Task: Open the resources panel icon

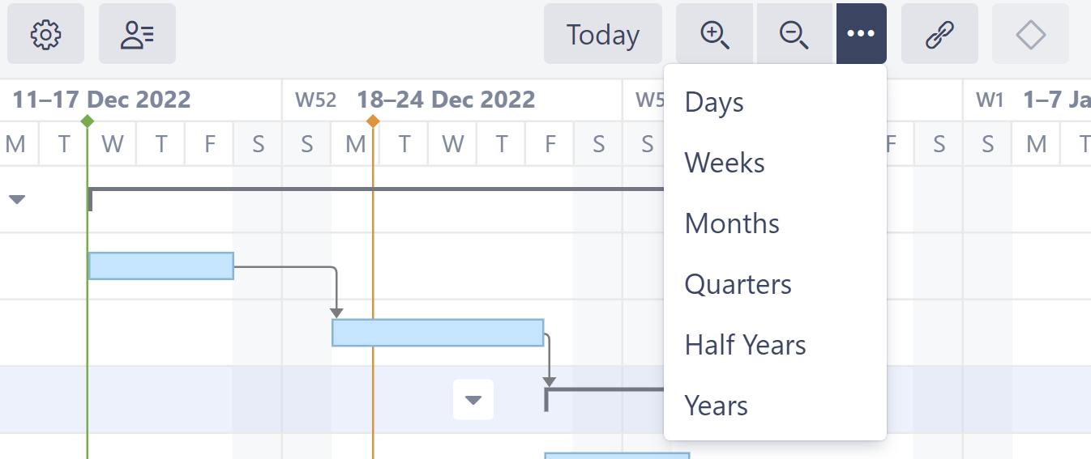Action: click(x=137, y=34)
